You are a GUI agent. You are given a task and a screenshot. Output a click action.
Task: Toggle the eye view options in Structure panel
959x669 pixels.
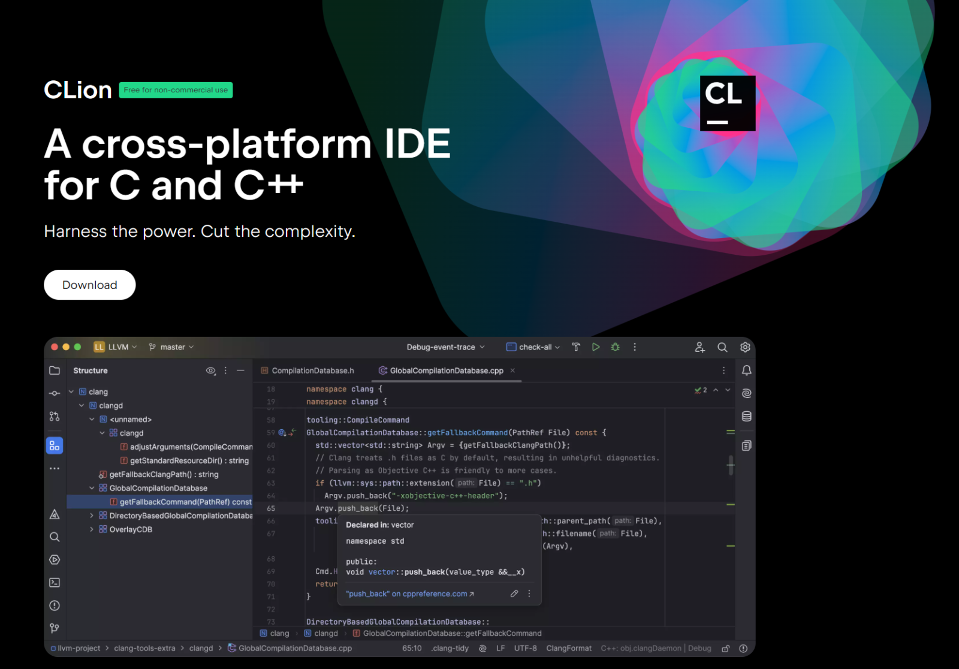click(x=210, y=370)
